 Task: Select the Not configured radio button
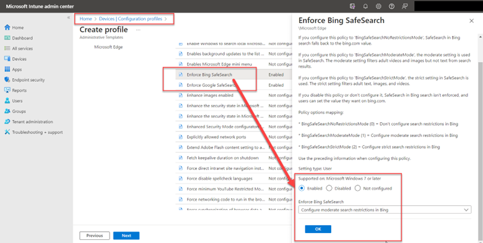point(358,188)
